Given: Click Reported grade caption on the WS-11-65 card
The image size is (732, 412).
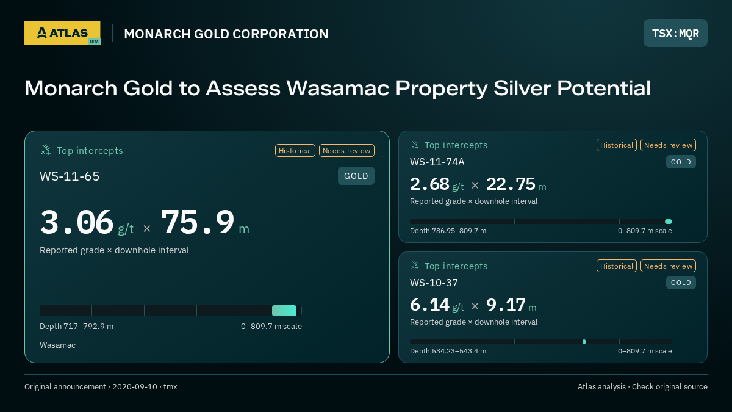Looking at the screenshot, I should pos(114,250).
